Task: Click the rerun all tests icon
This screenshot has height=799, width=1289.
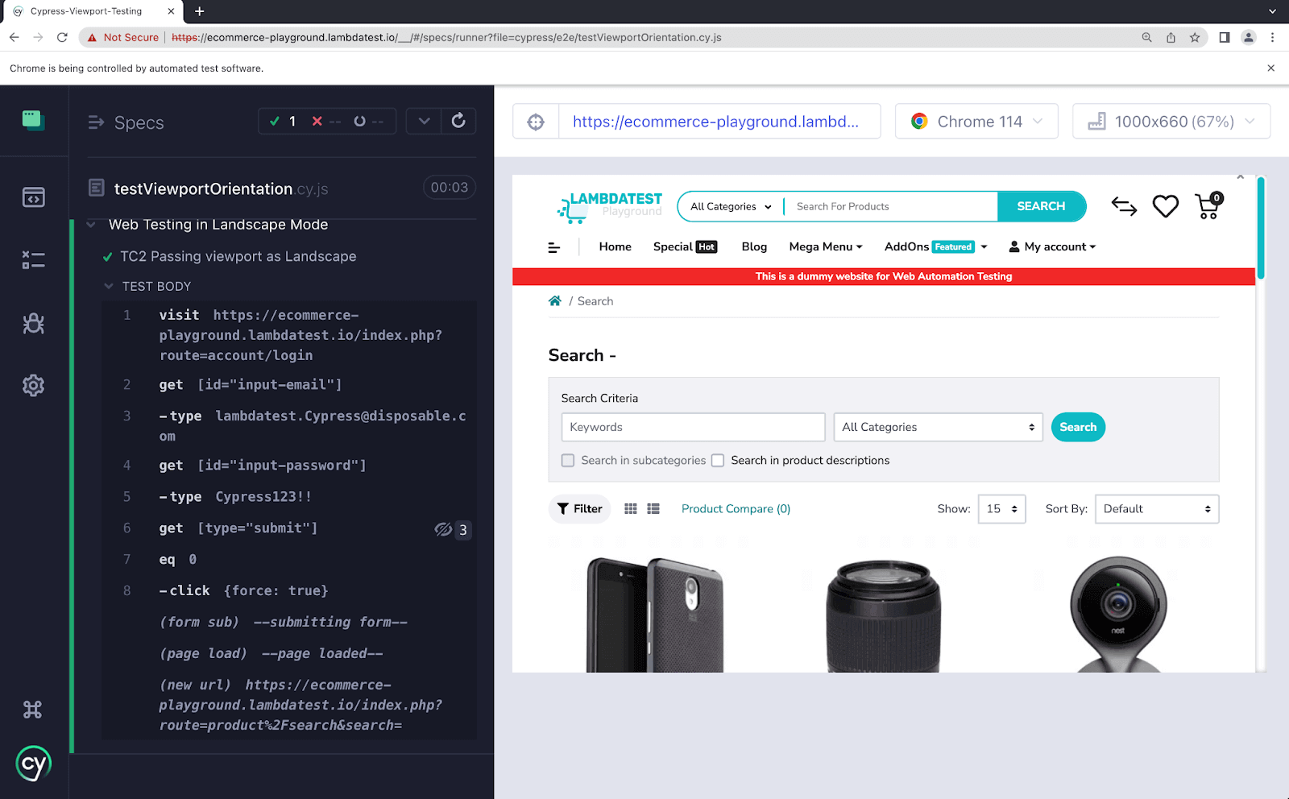Action: (x=458, y=121)
